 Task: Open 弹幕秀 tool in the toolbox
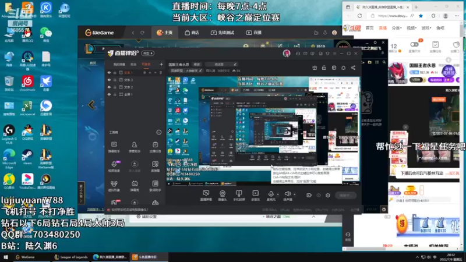tap(135, 186)
